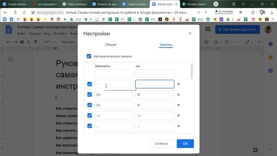277x156 pixels.
Task: Reload the page with the refresh icon
Action: (x=24, y=13)
